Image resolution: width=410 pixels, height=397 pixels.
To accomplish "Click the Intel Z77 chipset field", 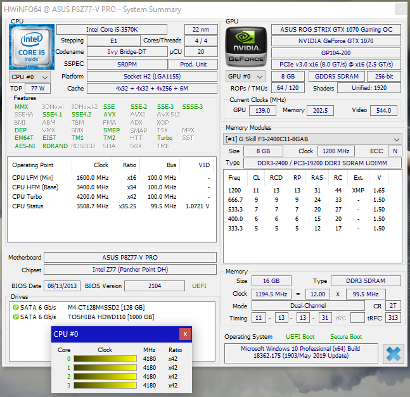I will pyautogui.click(x=130, y=270).
